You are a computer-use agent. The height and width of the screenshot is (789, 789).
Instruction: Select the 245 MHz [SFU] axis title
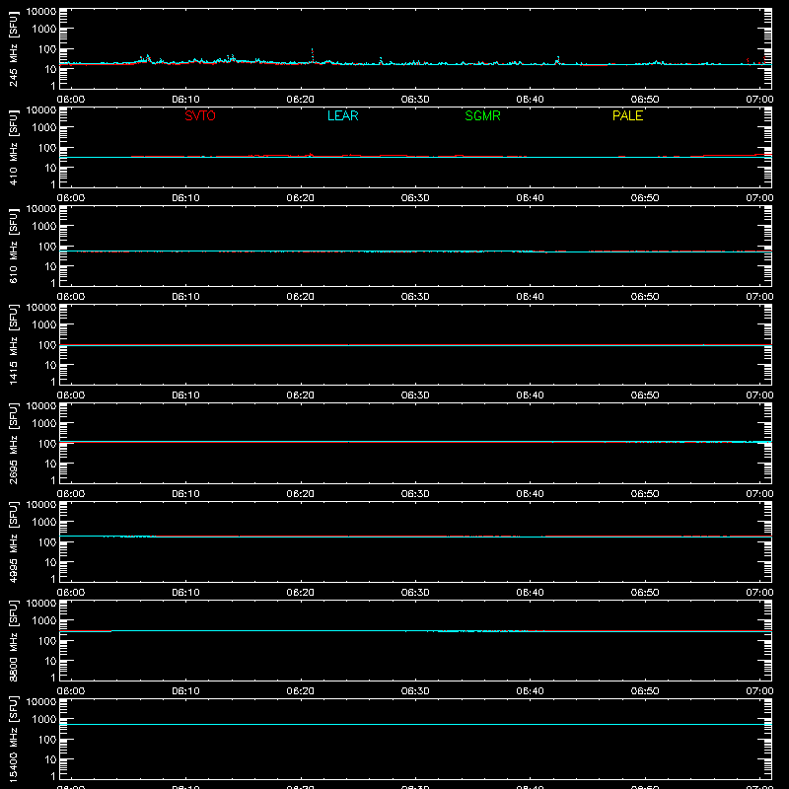[x=13, y=49]
